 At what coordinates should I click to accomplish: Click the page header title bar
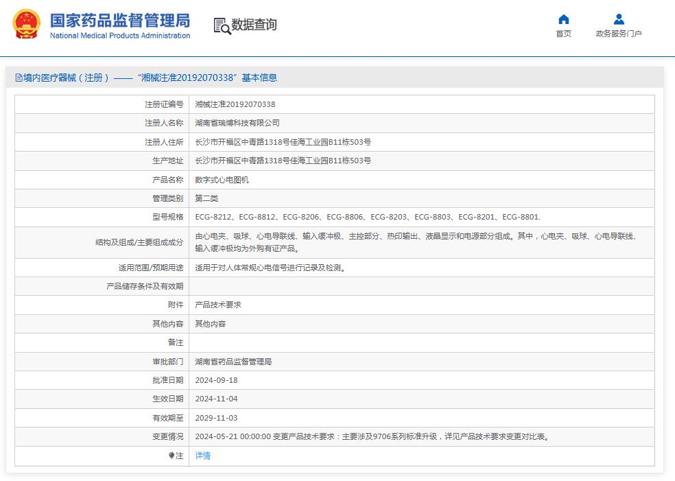pyautogui.click(x=337, y=77)
